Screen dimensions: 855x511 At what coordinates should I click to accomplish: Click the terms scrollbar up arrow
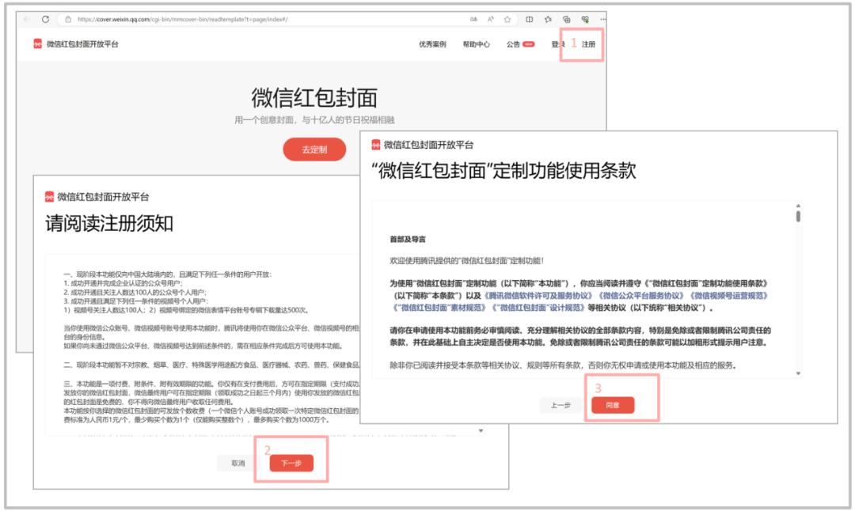pos(798,206)
